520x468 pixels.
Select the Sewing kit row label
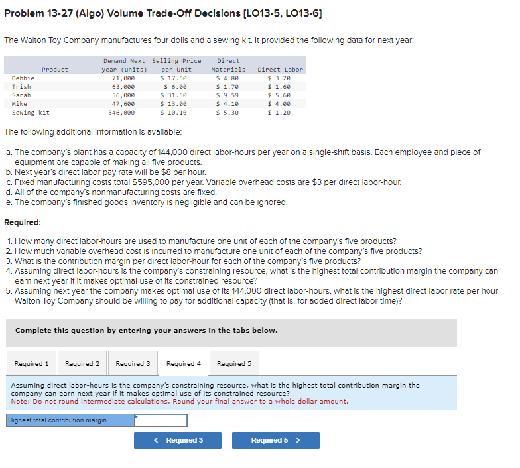(x=31, y=113)
